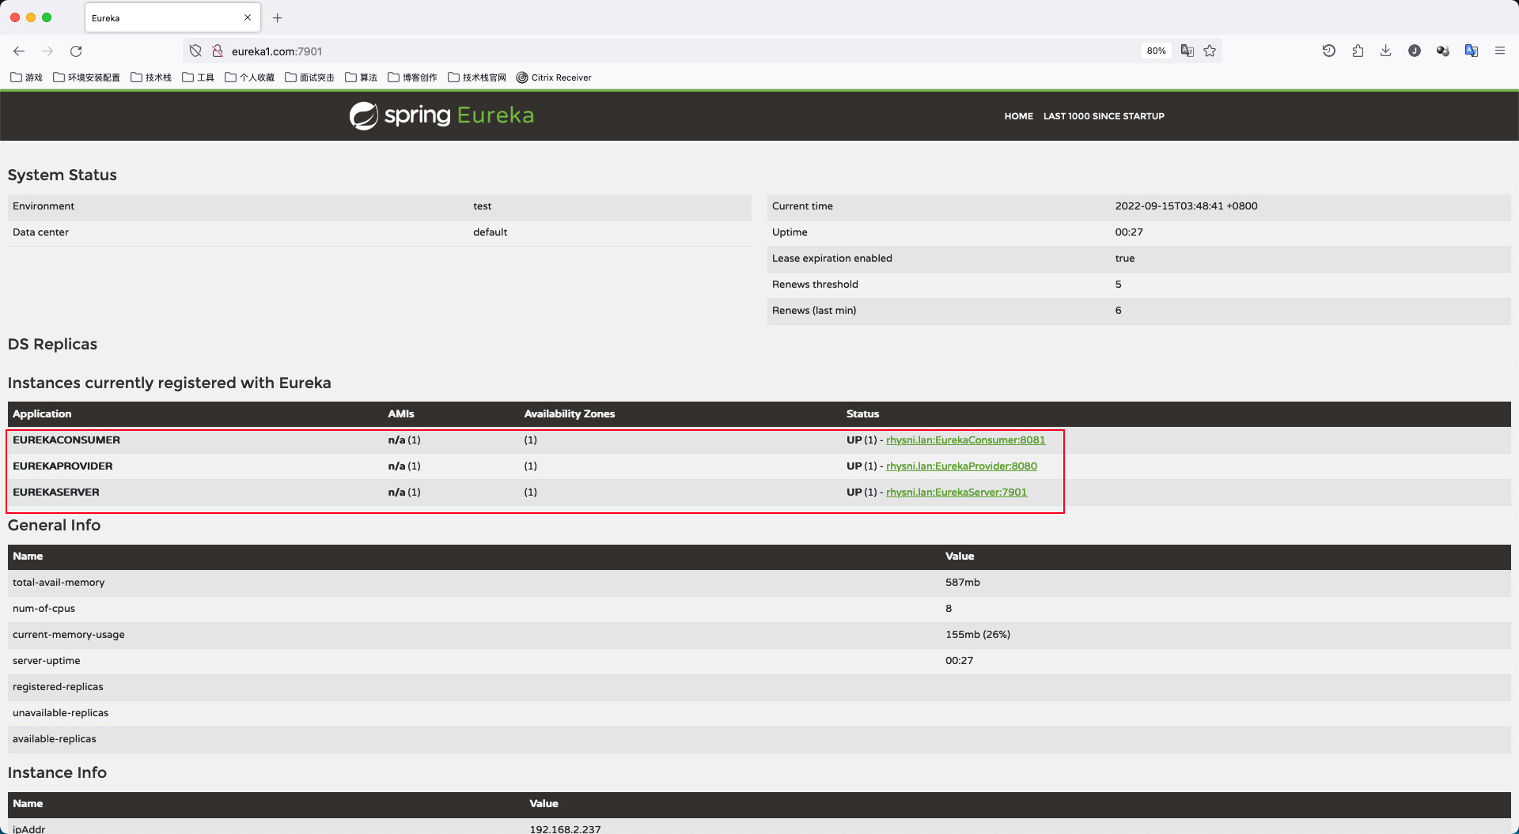Open the rhysni.lan:EurekaConsumer:8081 instance link
The height and width of the screenshot is (834, 1519).
click(x=965, y=440)
